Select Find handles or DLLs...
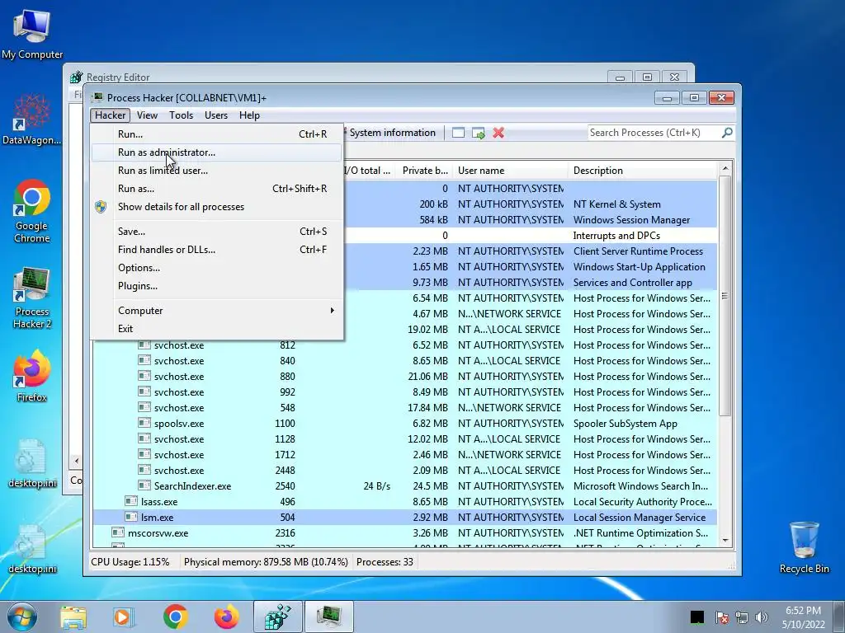This screenshot has width=845, height=633. [217, 250]
